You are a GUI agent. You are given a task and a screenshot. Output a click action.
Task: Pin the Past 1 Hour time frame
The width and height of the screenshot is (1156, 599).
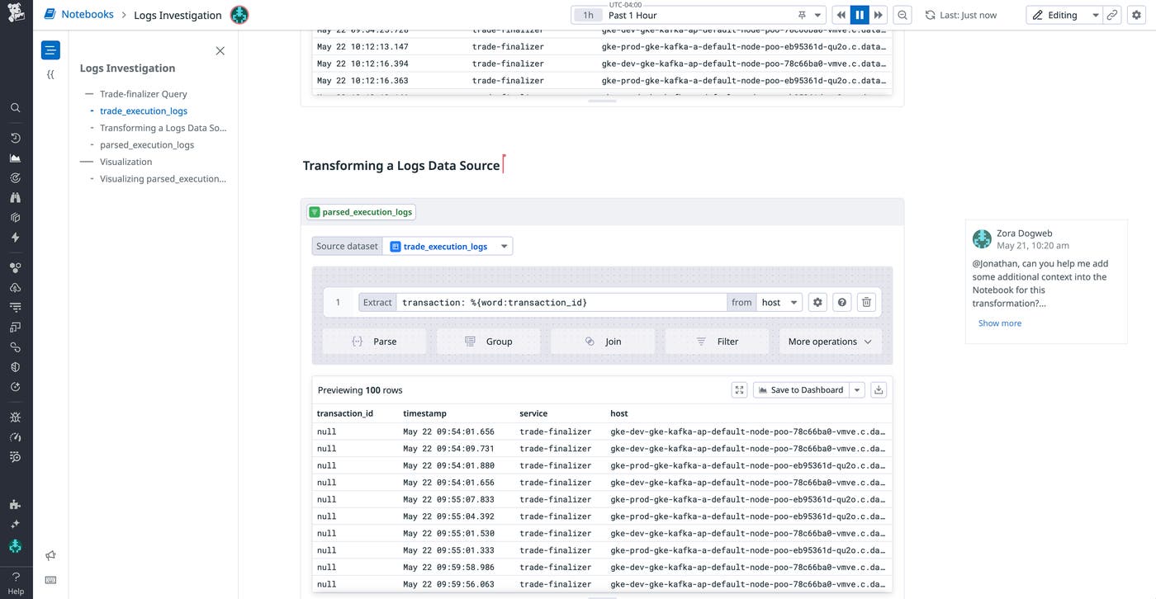point(801,14)
